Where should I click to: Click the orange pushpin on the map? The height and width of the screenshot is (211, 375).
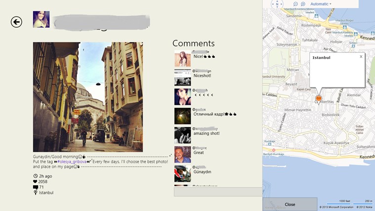click(x=318, y=98)
